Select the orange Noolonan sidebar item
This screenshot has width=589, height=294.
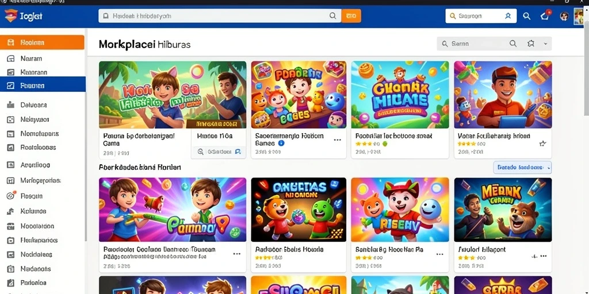point(42,42)
